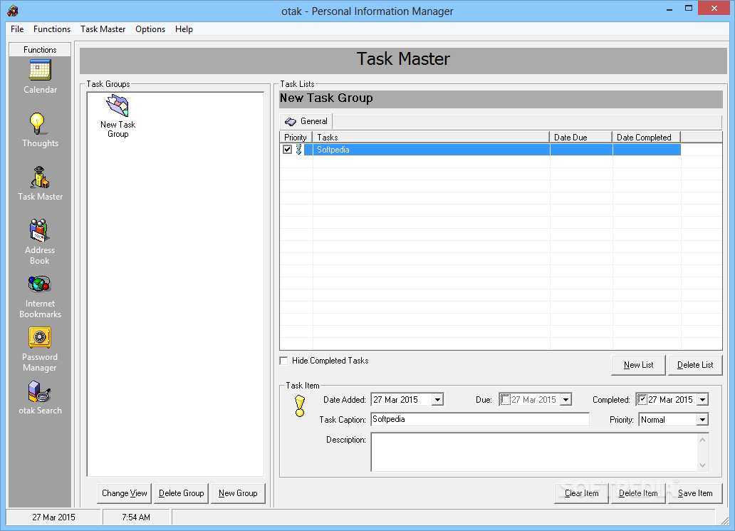Sort by the Priority column header

(296, 138)
